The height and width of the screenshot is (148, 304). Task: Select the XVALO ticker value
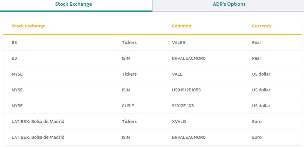coord(180,121)
